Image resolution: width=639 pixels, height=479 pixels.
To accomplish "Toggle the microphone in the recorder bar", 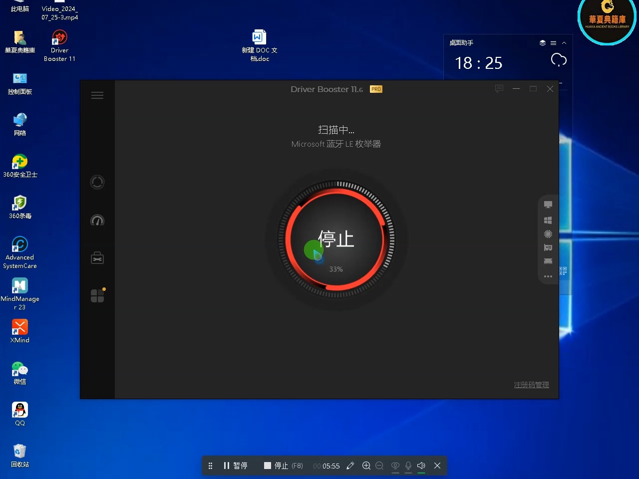I will 408,466.
